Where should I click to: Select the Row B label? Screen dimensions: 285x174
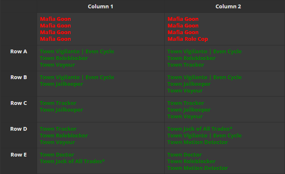tap(19, 77)
